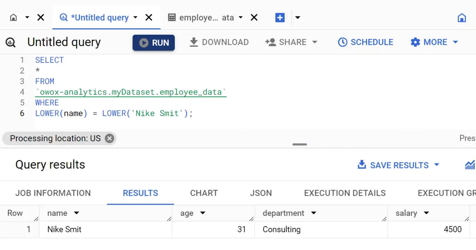Switch to the Job Information tab
The width and height of the screenshot is (476, 250).
pos(53,193)
